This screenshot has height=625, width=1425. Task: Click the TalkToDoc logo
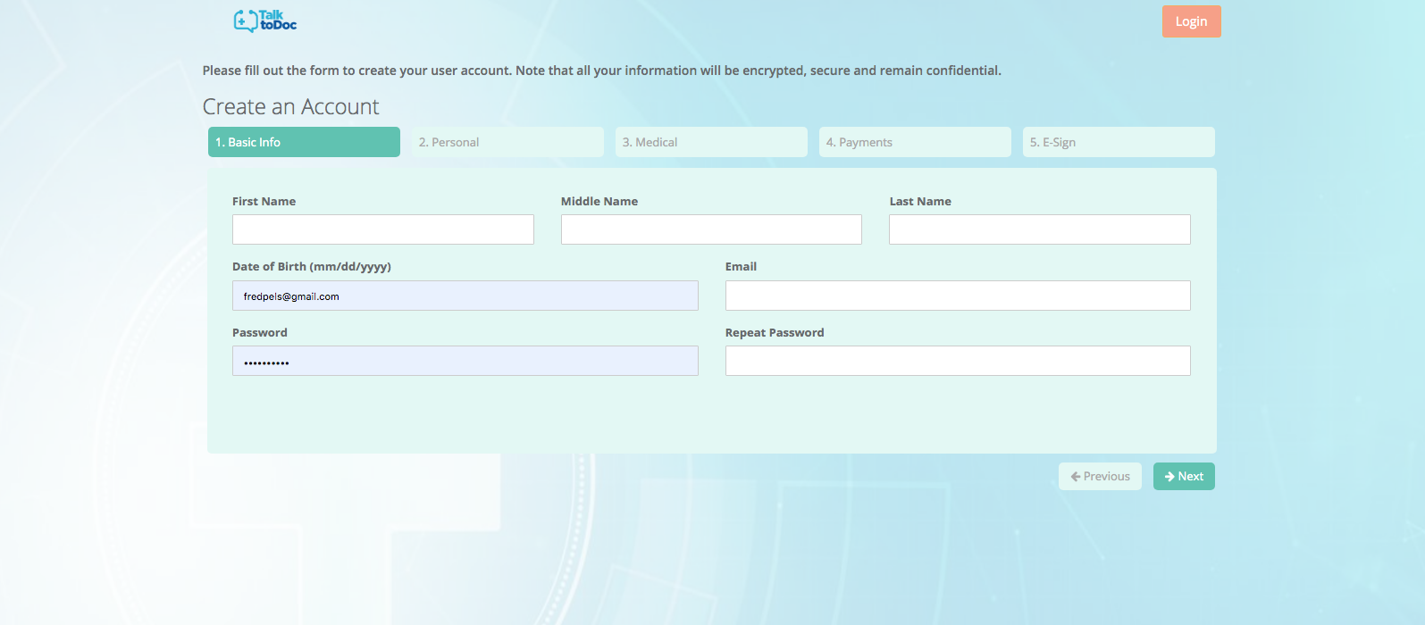click(264, 21)
